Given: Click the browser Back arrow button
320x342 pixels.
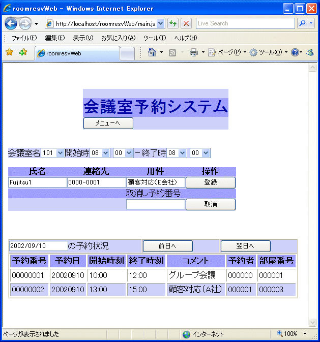Looking at the screenshot, I should pyautogui.click(x=11, y=24).
